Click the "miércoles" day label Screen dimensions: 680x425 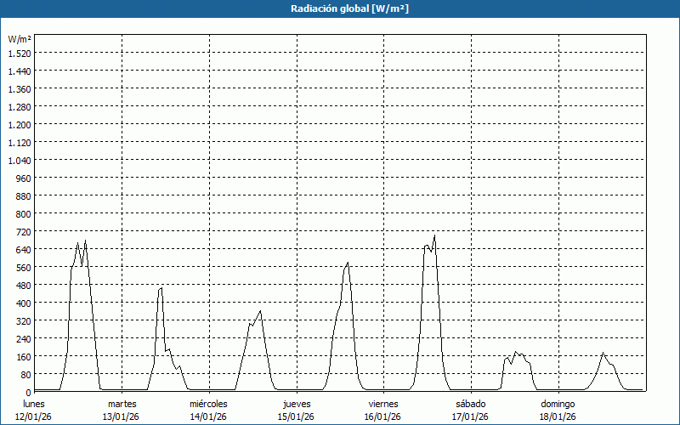point(208,404)
